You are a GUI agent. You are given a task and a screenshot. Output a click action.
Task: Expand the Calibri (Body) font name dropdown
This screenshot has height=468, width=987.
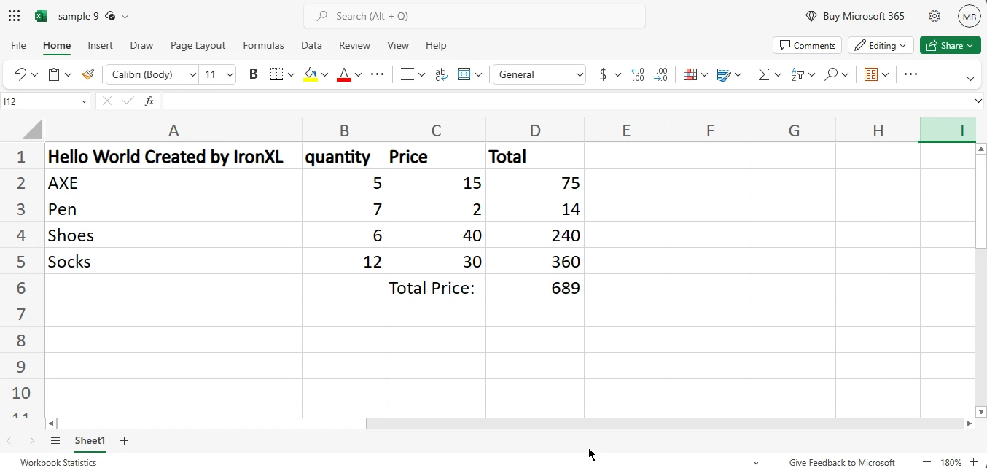[x=192, y=74]
